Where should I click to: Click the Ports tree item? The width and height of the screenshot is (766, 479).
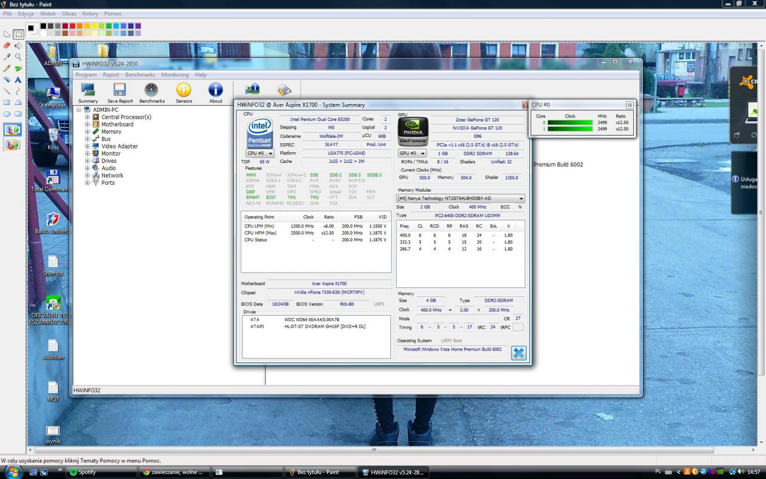click(108, 182)
